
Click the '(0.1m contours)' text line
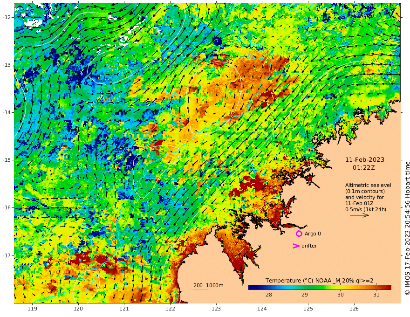[365, 191]
